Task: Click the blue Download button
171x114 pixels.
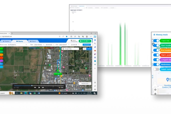Action: [86, 45]
